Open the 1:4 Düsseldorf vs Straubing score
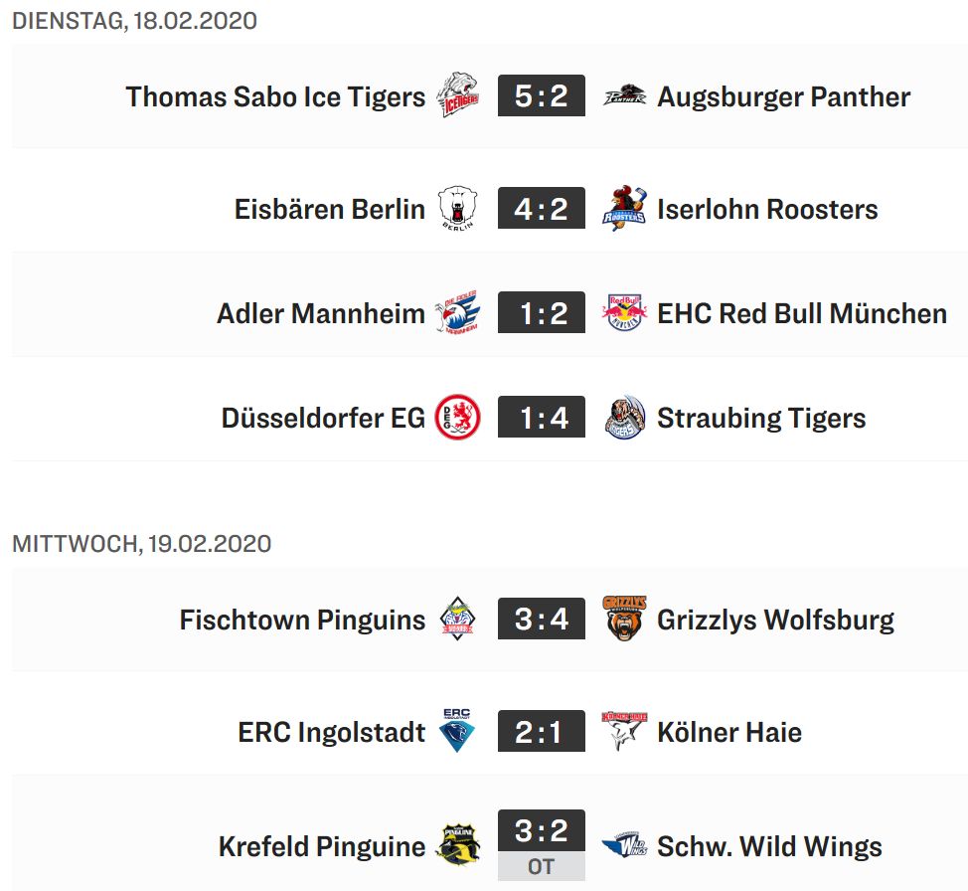 [542, 417]
